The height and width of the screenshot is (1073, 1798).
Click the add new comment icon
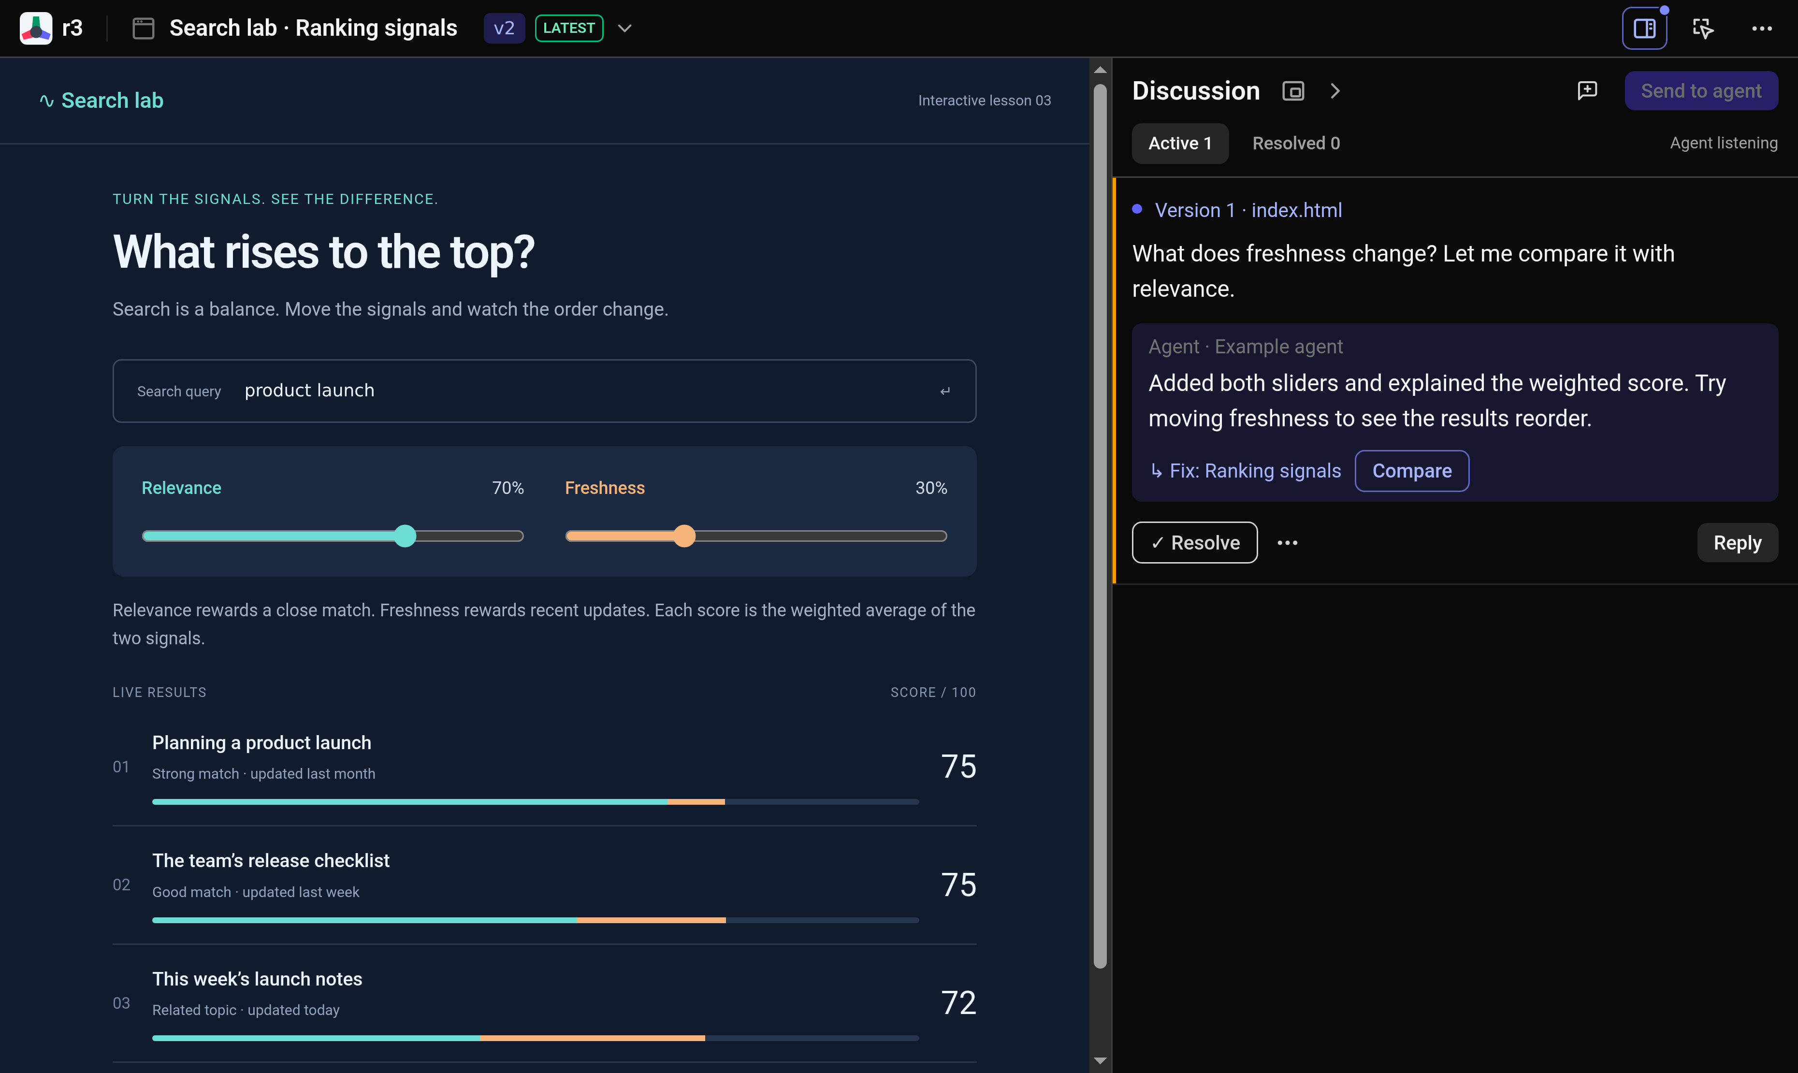point(1587,90)
